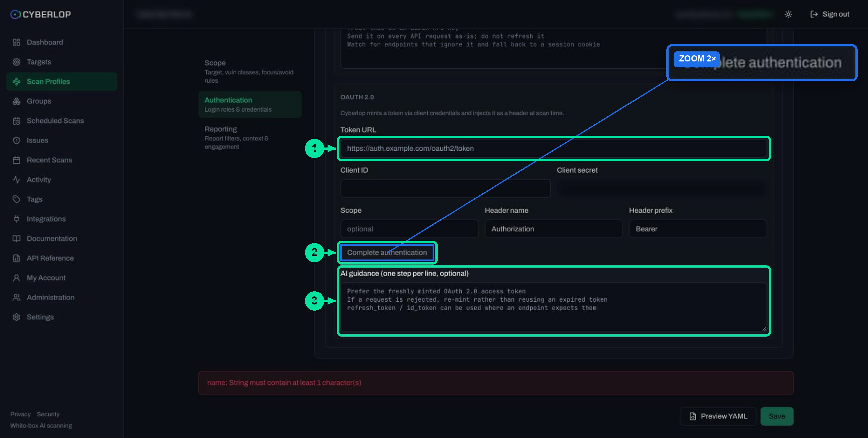This screenshot has height=438, width=868.
Task: Click the Header name Authorization field
Action: coord(554,229)
